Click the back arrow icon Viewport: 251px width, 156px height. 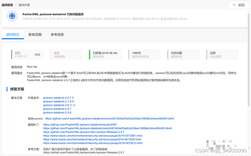coord(234,5)
